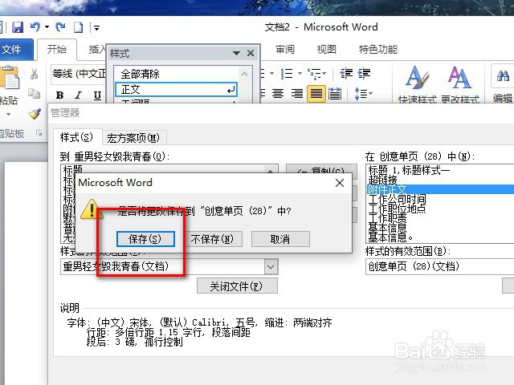Click 保存(S) to save changes

145,239
